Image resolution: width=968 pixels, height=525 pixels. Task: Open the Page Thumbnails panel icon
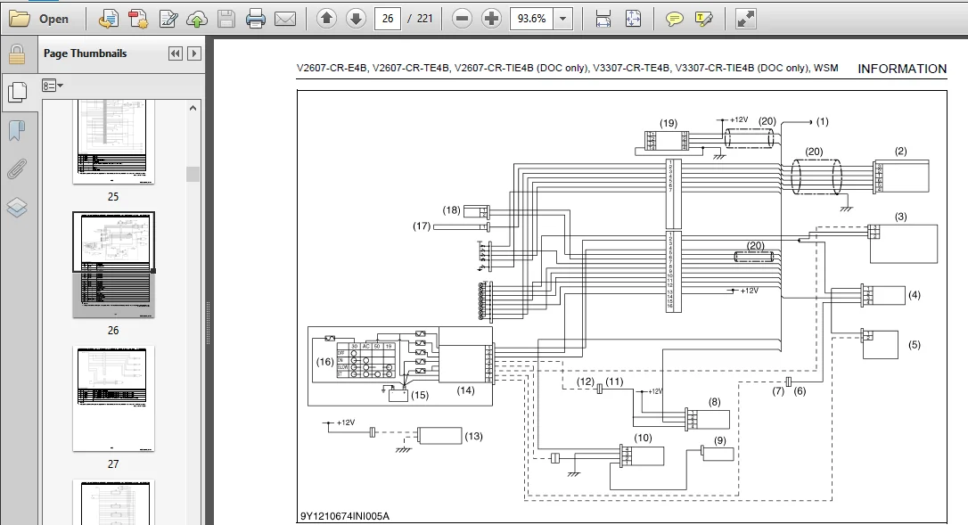pyautogui.click(x=17, y=93)
